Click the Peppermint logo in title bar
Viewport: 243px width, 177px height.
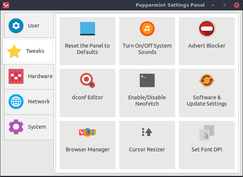pyautogui.click(x=6, y=5)
